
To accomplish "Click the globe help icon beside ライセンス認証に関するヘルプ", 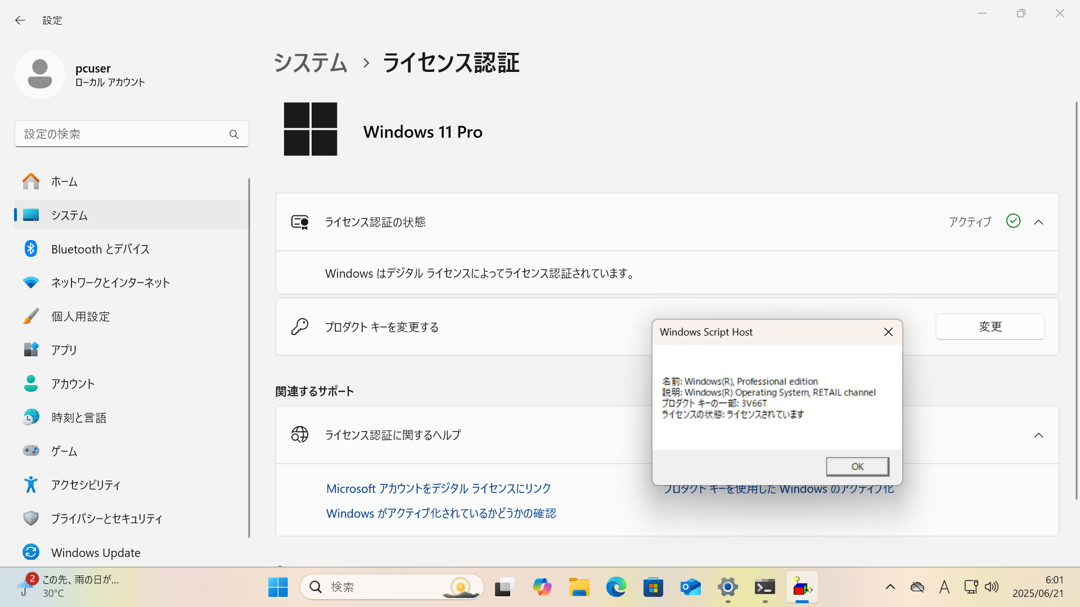I will pos(300,434).
